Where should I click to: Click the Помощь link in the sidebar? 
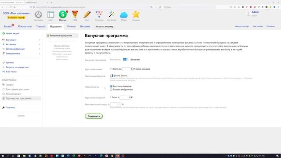pyautogui.click(x=21, y=115)
